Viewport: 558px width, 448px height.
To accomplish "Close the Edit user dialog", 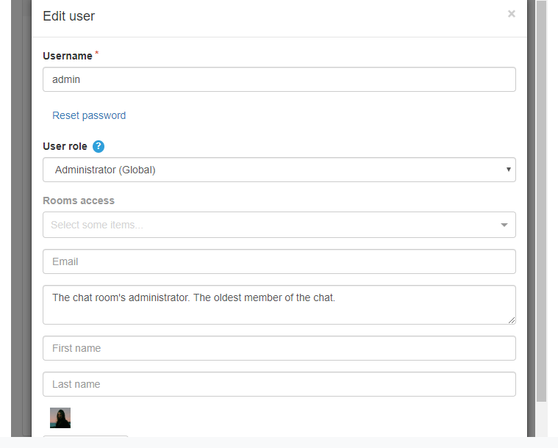I will [x=512, y=14].
